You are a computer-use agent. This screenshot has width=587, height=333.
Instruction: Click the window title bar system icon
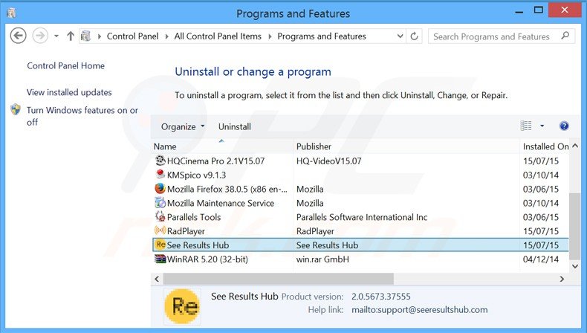pos(11,13)
